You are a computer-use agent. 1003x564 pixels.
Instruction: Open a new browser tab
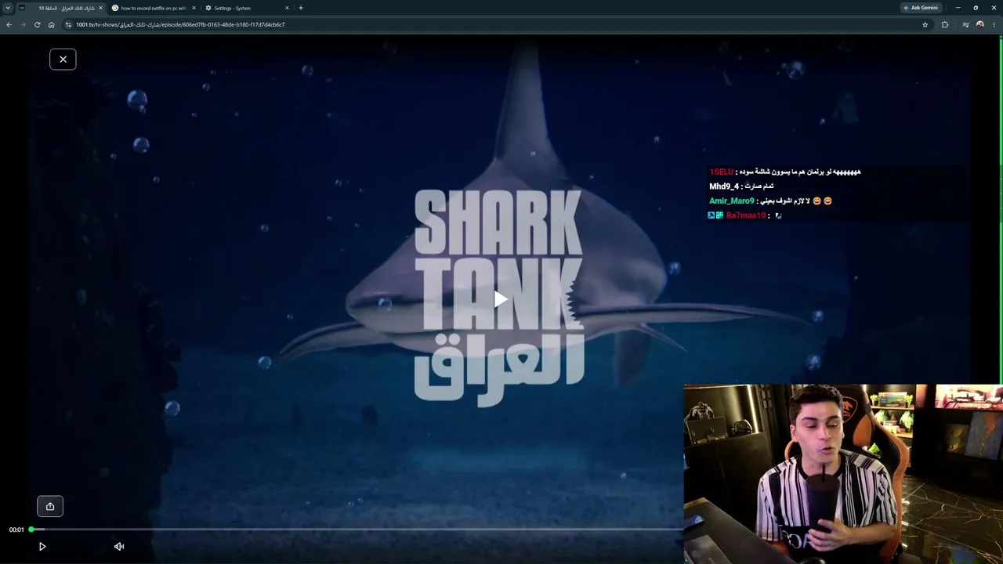(x=301, y=8)
